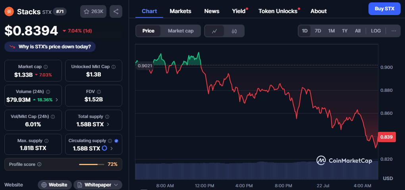Viewport: 405px width, 190px height.
Task: Click the Max. supply info icon
Action: (46, 141)
